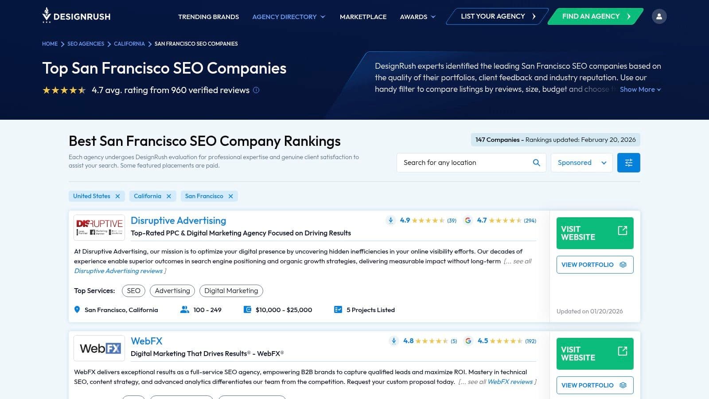Remove the San Francisco filter tag
The image size is (709, 399).
pyautogui.click(x=230, y=196)
